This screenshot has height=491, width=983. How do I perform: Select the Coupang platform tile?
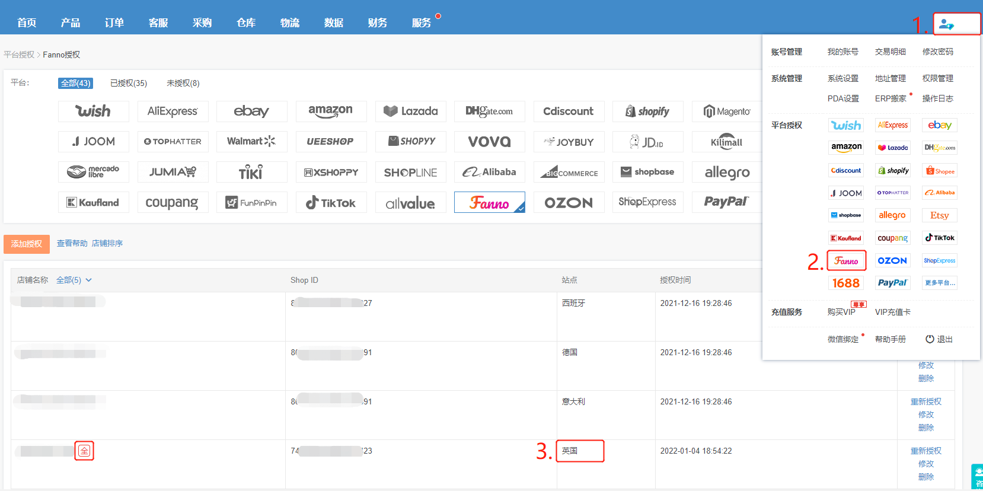(x=173, y=202)
